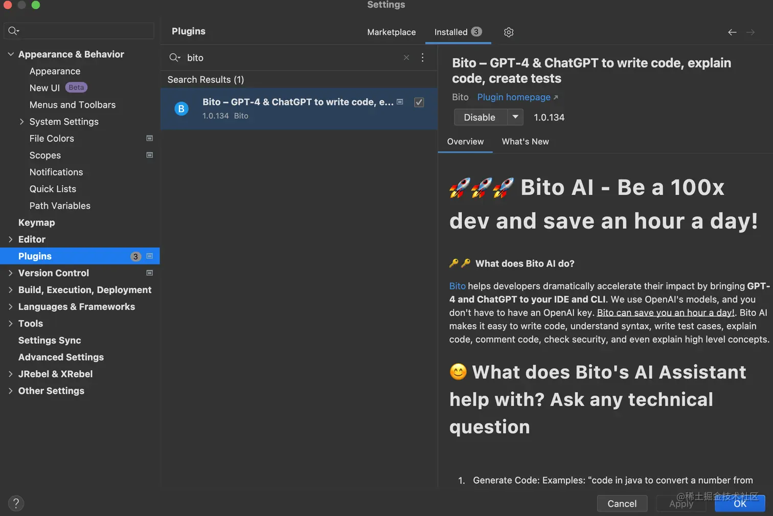Open Advanced Settings page
This screenshot has width=773, height=516.
(61, 357)
